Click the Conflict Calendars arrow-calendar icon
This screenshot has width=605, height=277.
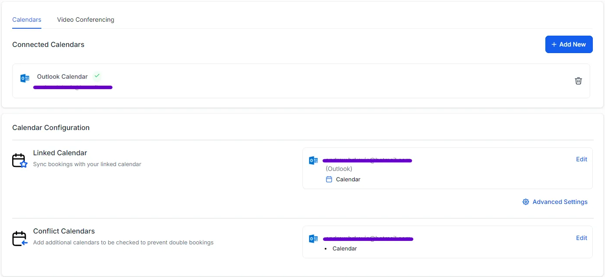click(20, 238)
